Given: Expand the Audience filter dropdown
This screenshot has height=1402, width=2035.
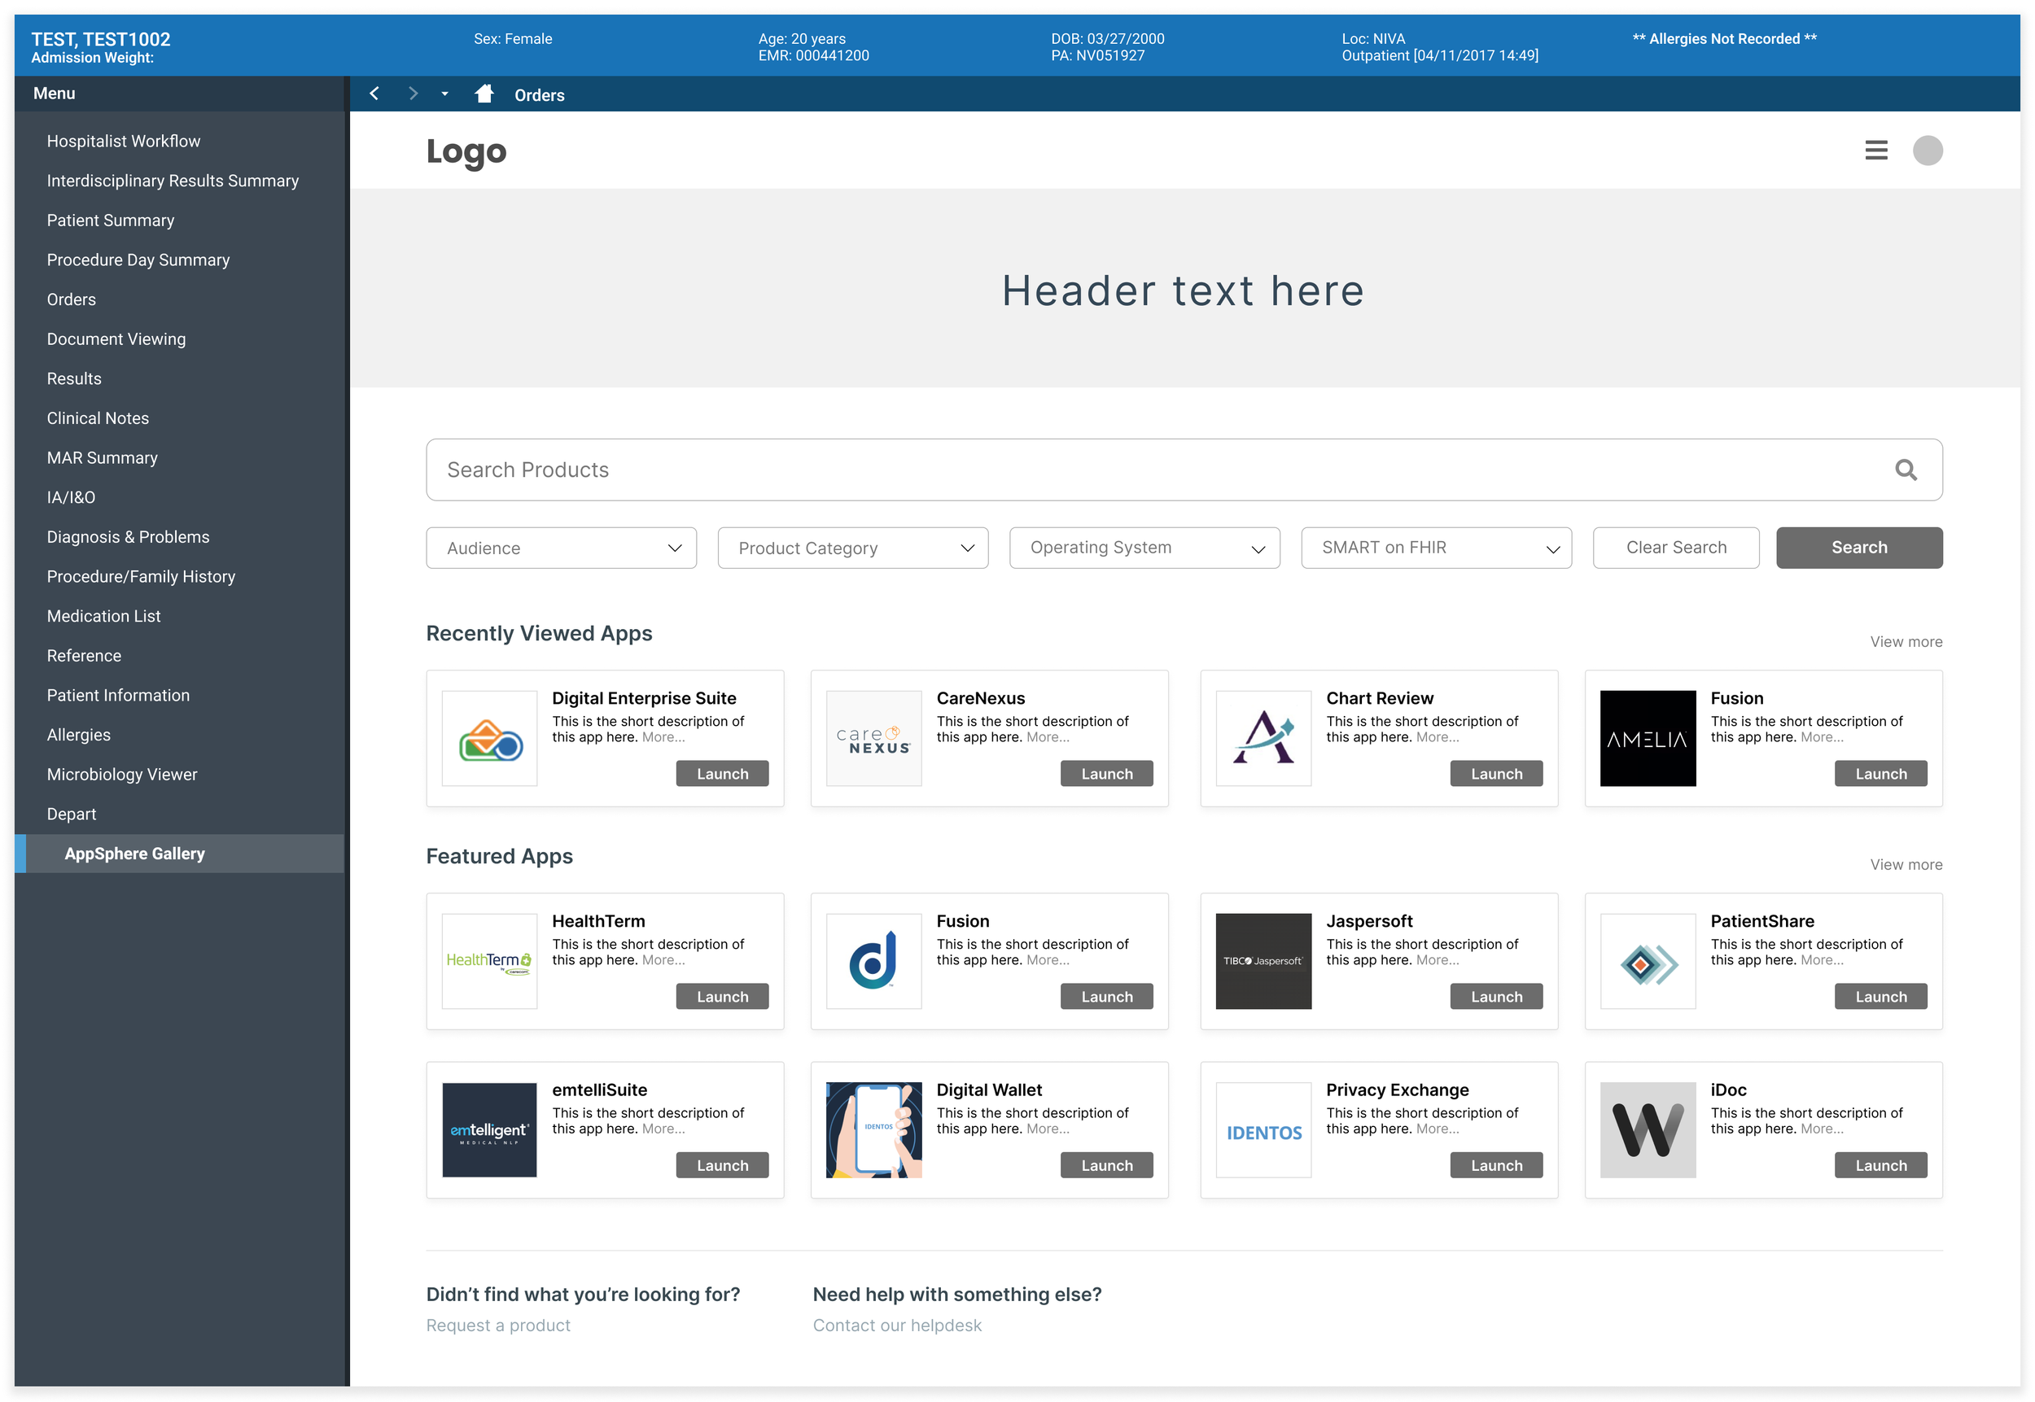Looking at the screenshot, I should coord(561,548).
